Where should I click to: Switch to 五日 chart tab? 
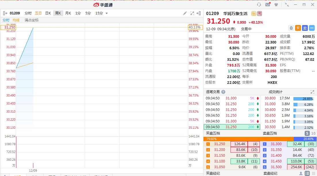coord(38,13)
